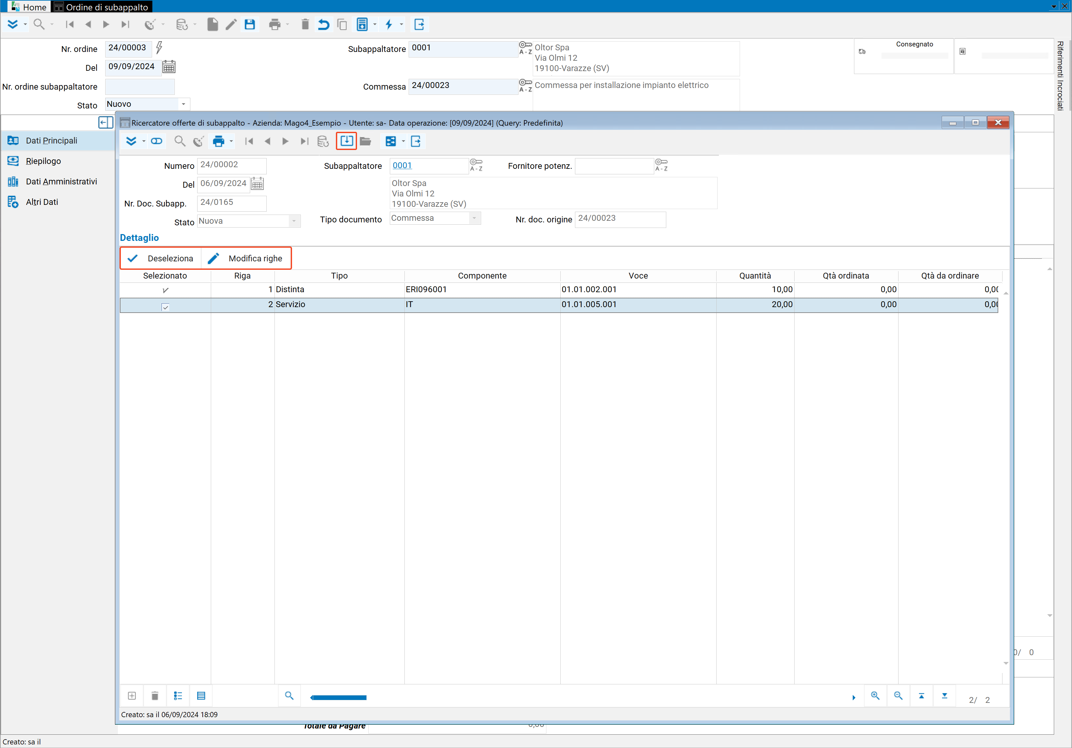Click the Print icon in main toolbar
The height and width of the screenshot is (748, 1072).
(274, 24)
